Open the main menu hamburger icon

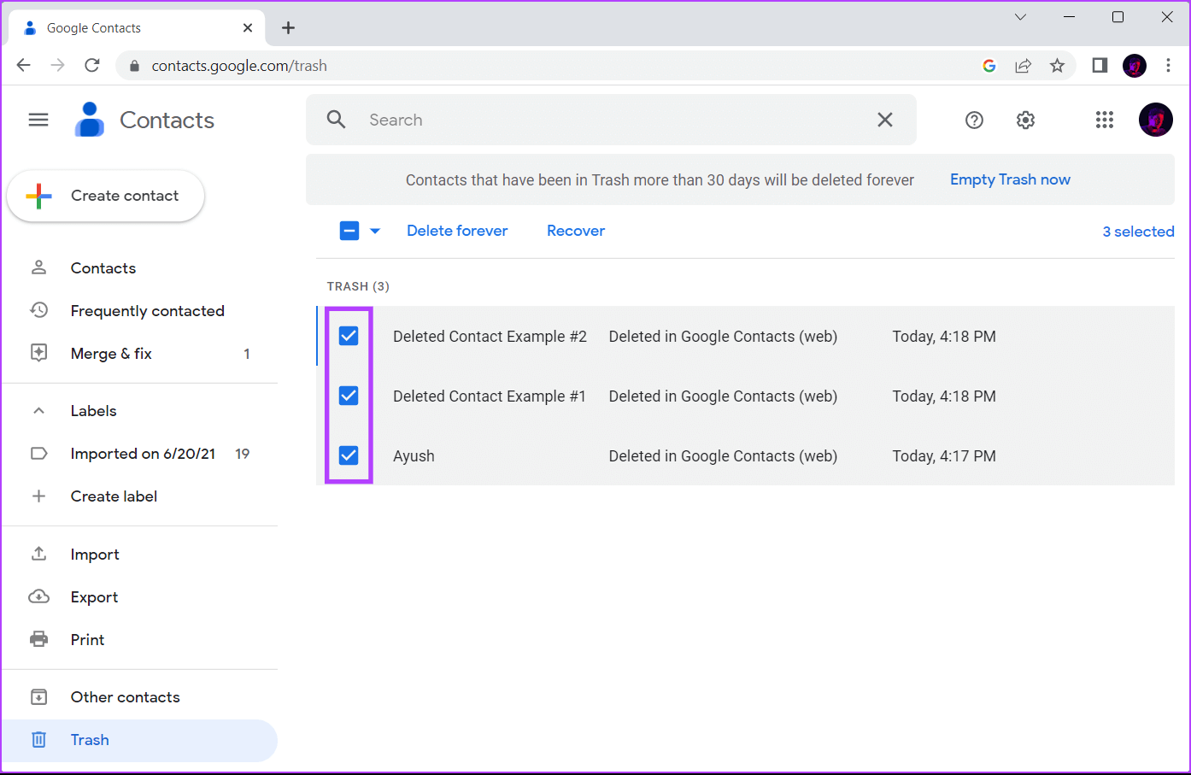(x=38, y=120)
